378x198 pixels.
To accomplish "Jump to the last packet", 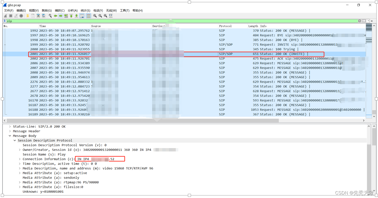I will pos(77,16).
